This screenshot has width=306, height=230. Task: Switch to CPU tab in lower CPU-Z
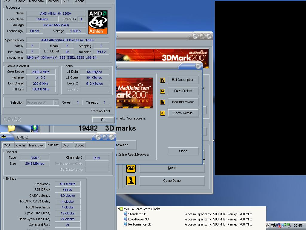[7, 145]
